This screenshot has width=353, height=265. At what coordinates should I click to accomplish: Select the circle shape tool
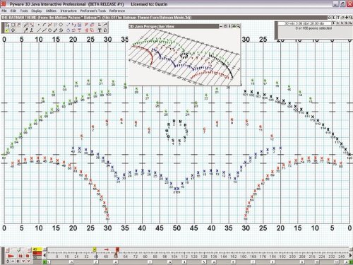[x=50, y=30]
